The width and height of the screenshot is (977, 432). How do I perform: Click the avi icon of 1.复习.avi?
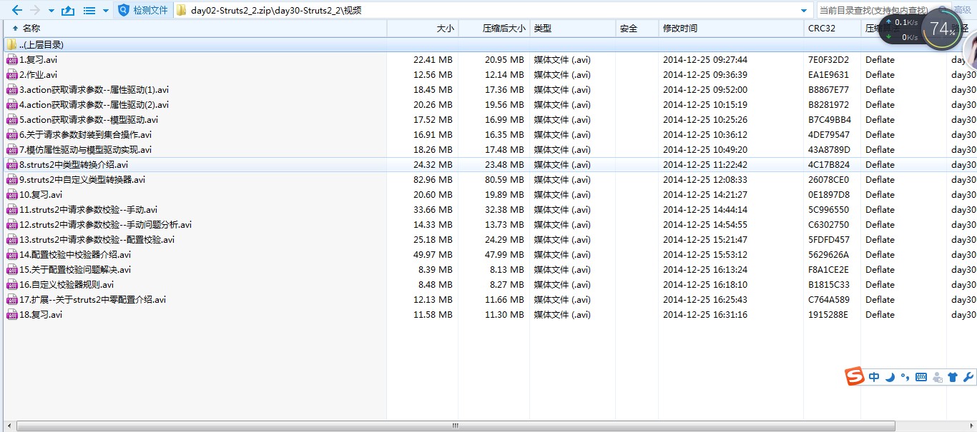12,59
